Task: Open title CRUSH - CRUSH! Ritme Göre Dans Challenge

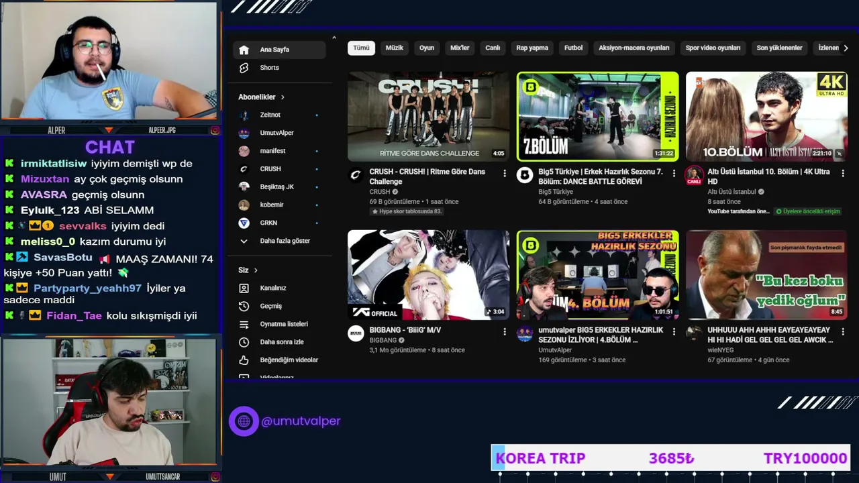Action: (427, 176)
